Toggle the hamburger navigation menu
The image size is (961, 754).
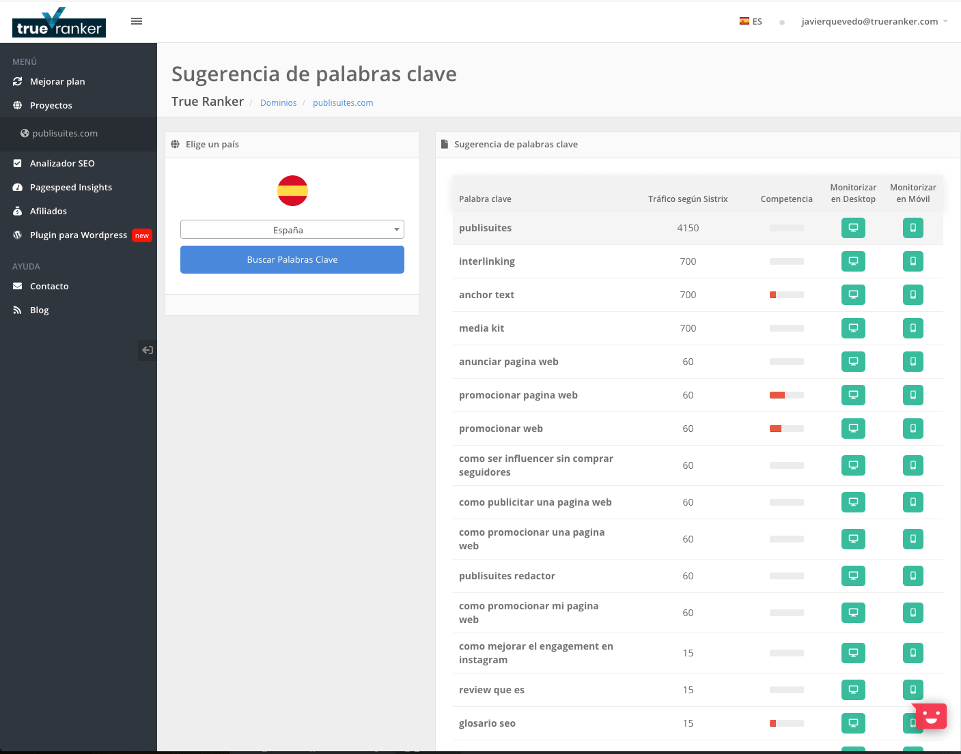(x=136, y=21)
